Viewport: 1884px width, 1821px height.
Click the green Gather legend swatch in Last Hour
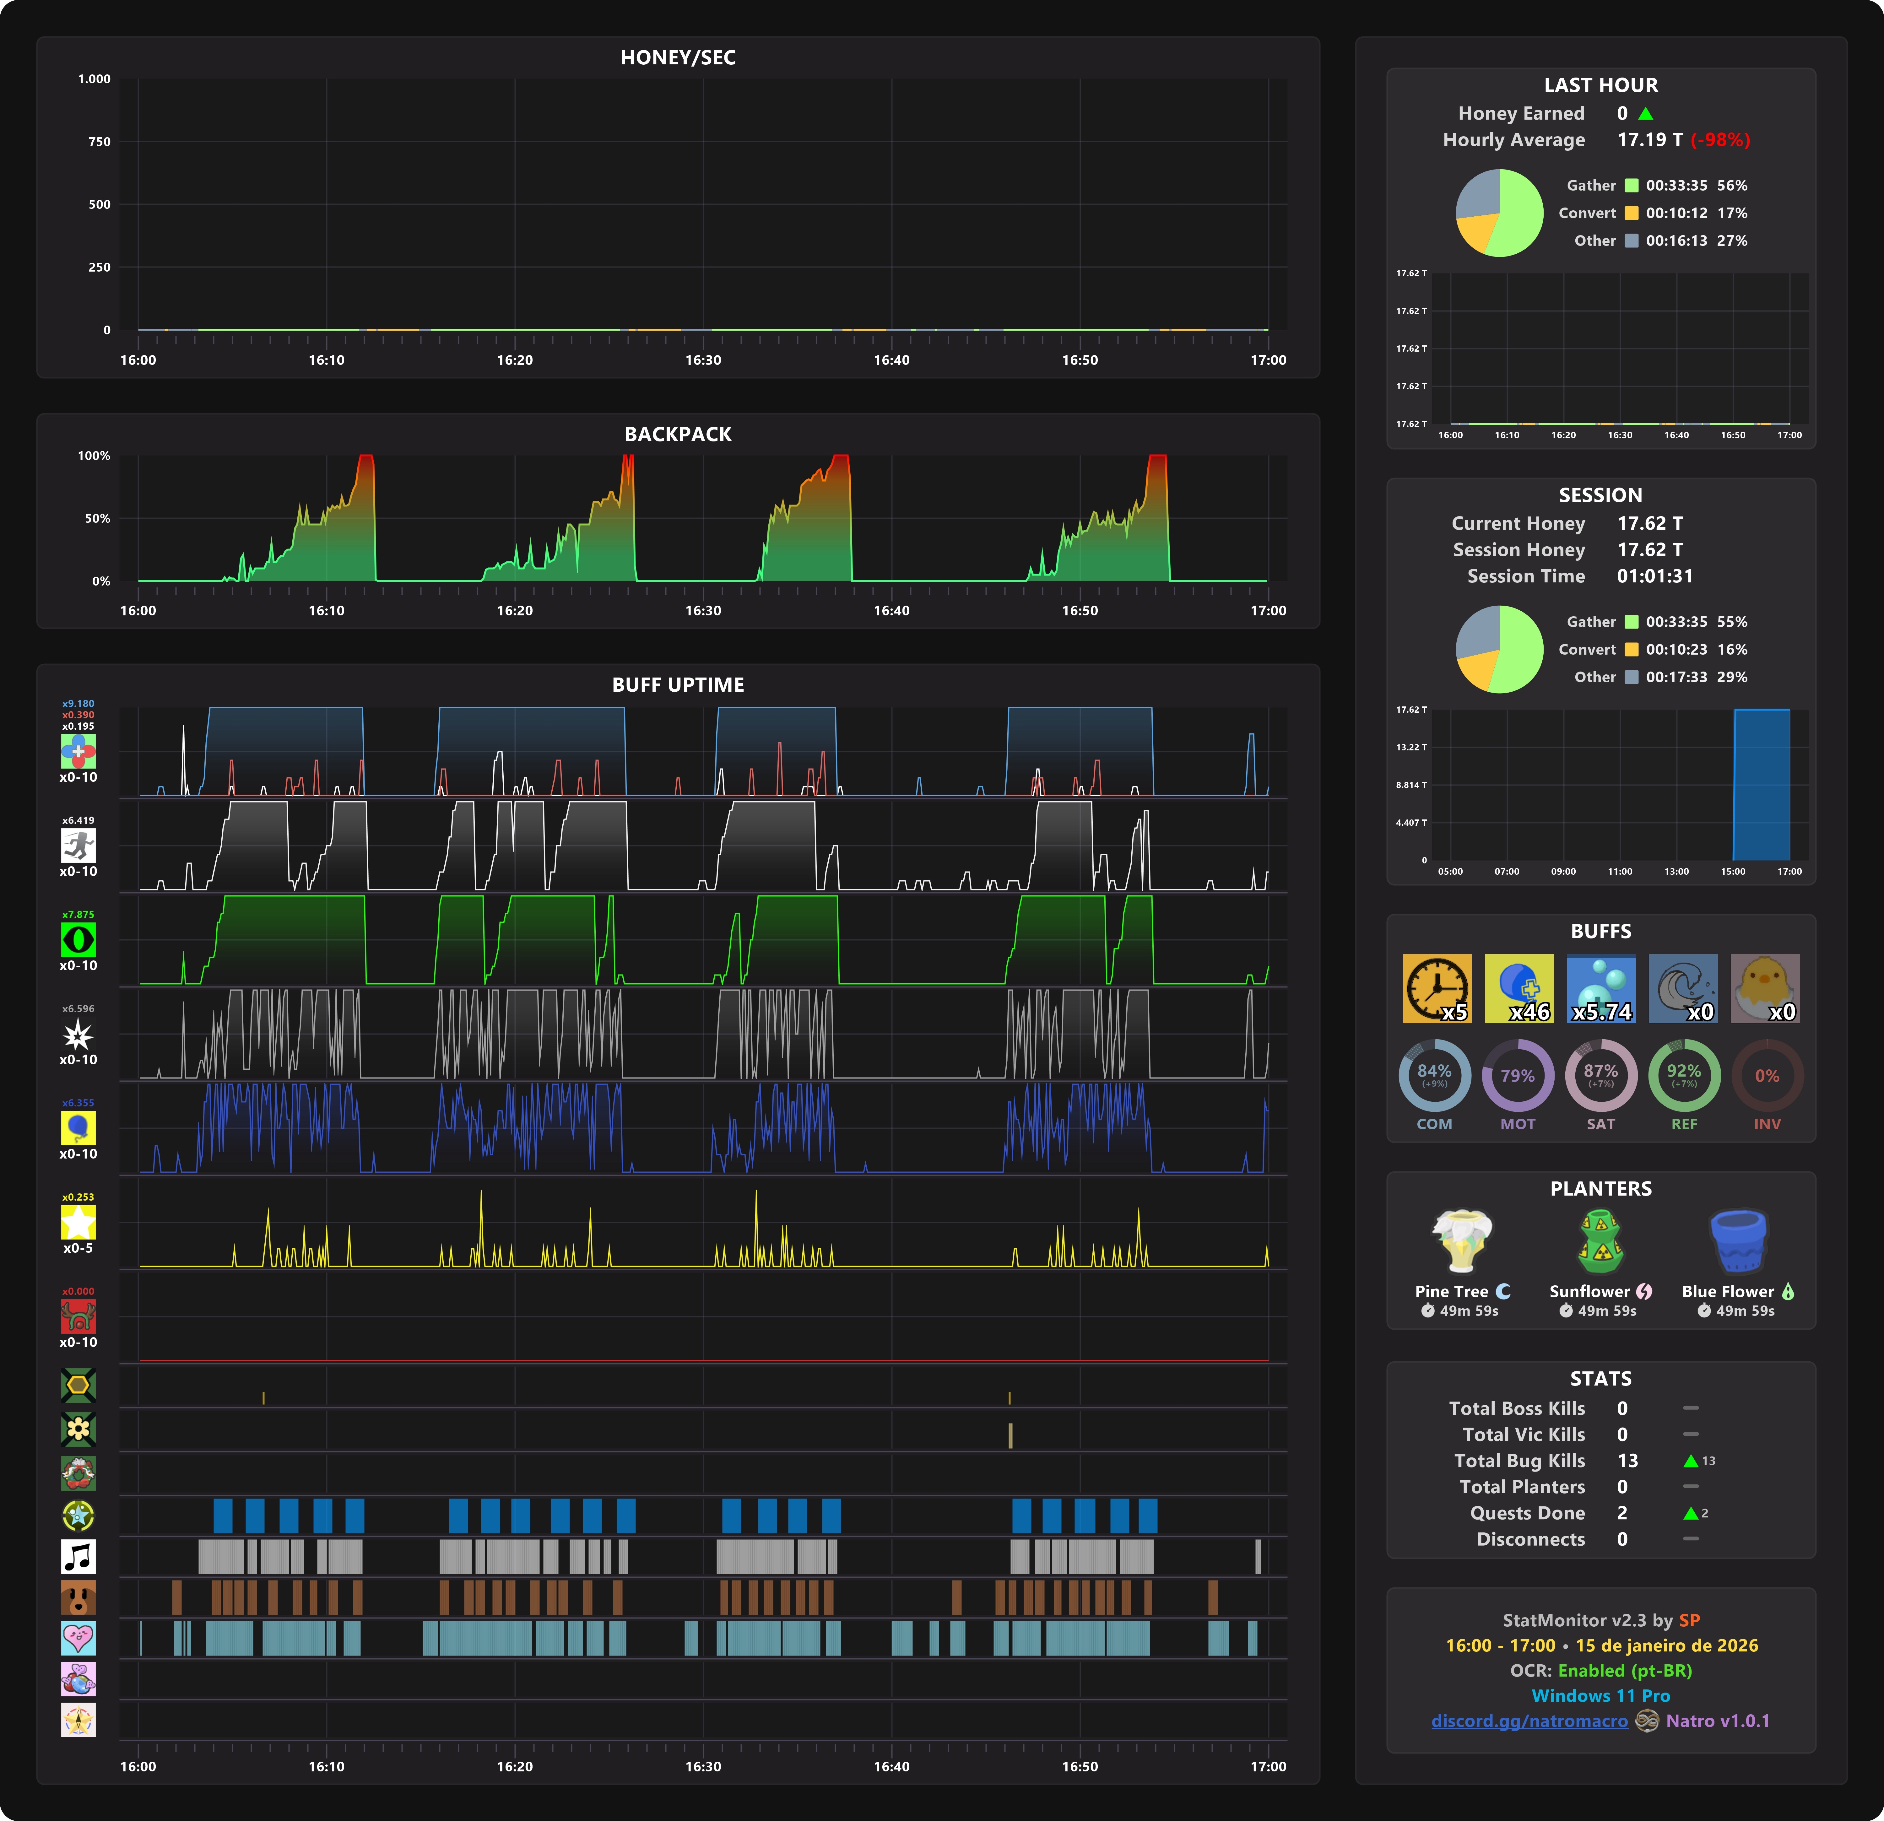(x=1631, y=186)
